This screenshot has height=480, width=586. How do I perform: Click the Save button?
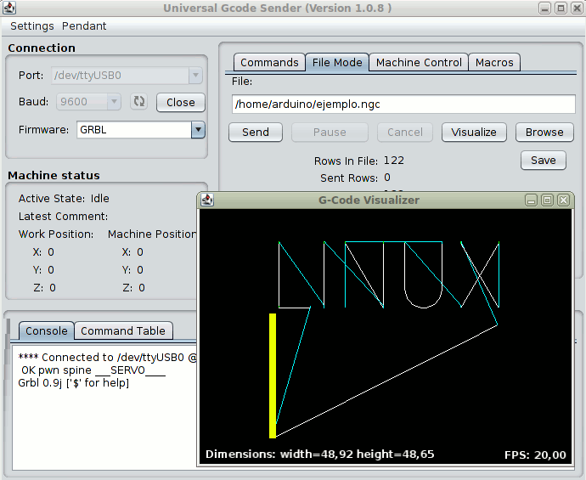click(544, 161)
